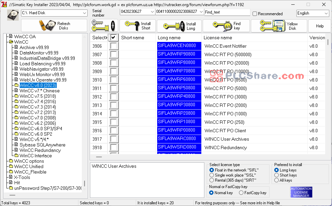Check the box for key 3906
The height and width of the screenshot is (206, 332).
(113, 46)
